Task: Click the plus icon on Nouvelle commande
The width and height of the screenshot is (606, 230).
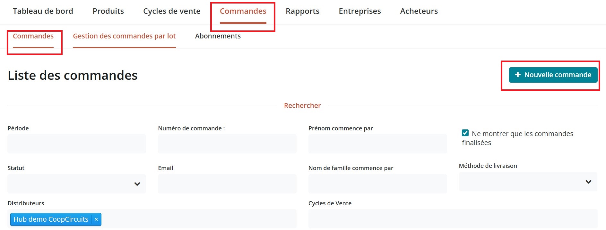Action: point(517,75)
